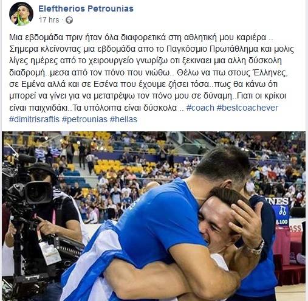Viewport: 308px width, 301px height.
Task: Follow the #bestcoachever hashtag
Action: [x=247, y=108]
